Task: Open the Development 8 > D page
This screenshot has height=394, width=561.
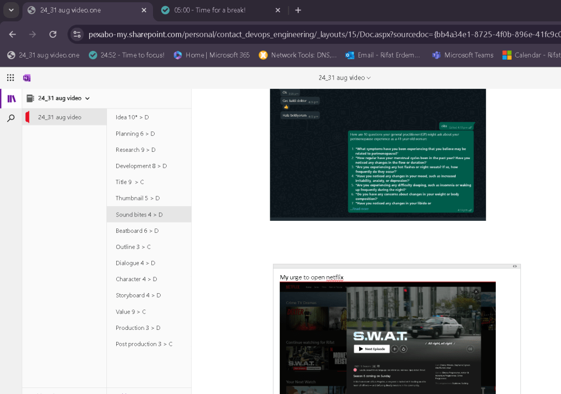Action: pos(149,166)
